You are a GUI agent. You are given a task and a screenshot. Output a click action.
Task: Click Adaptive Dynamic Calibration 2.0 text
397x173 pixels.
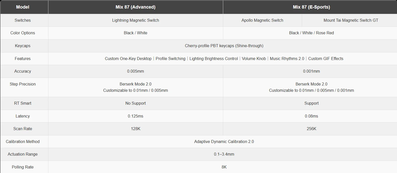pyautogui.click(x=224, y=141)
